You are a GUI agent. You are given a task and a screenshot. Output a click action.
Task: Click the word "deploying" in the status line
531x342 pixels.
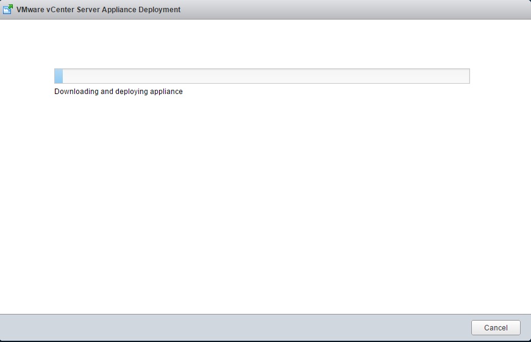(131, 92)
